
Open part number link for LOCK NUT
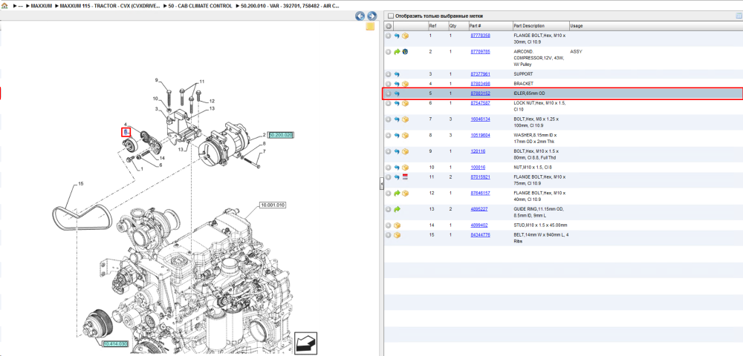click(480, 102)
